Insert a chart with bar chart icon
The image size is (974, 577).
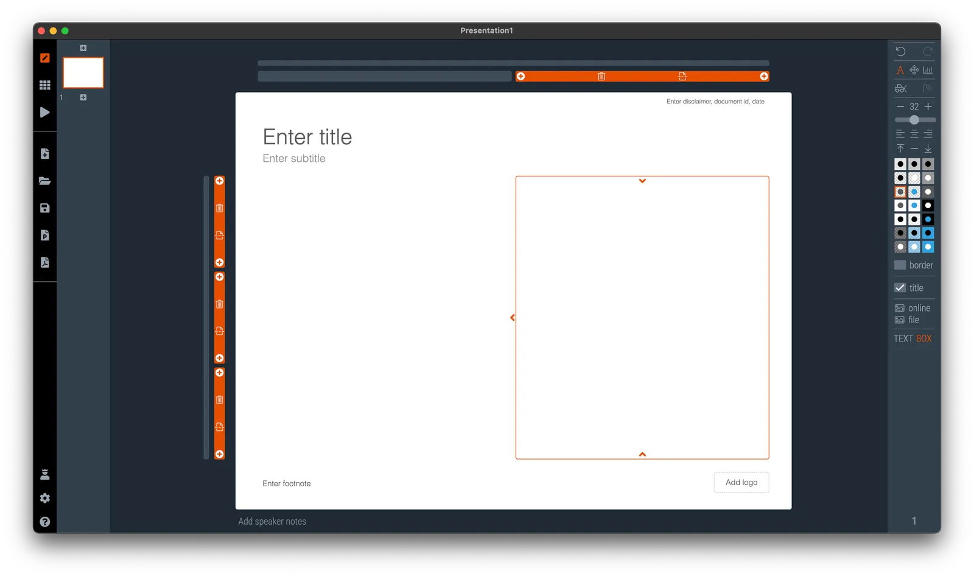[x=928, y=70]
